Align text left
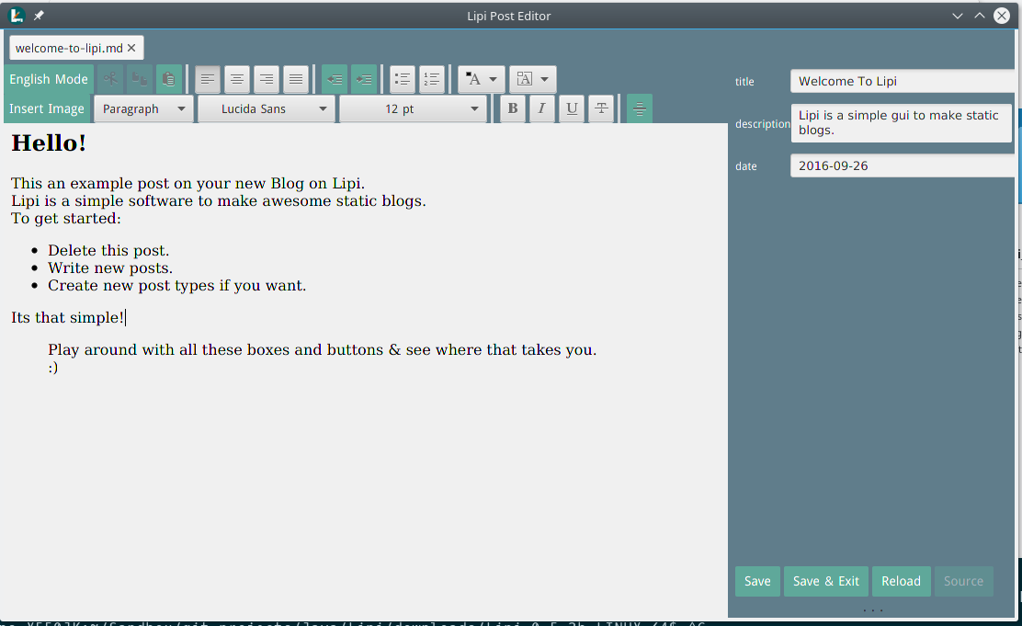1022x626 pixels. click(208, 80)
